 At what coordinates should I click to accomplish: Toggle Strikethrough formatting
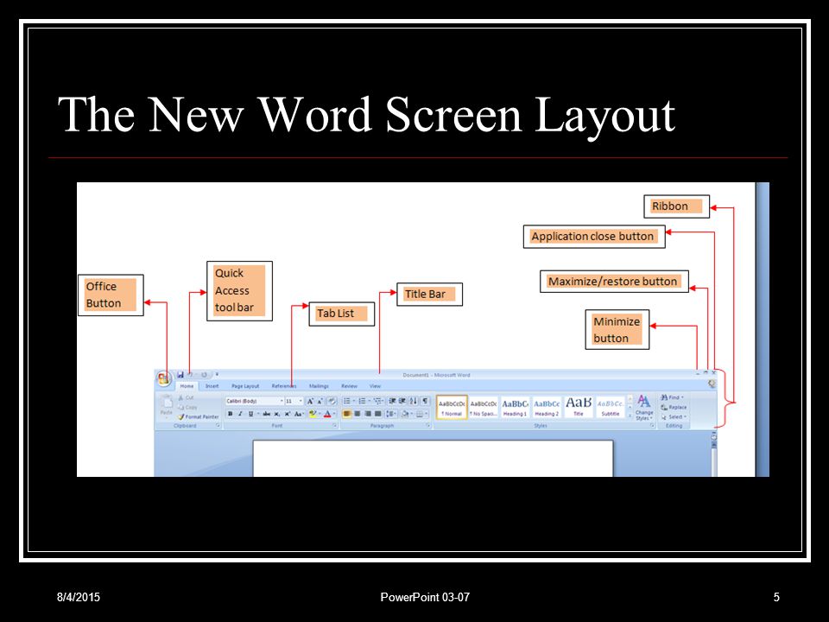pyautogui.click(x=267, y=414)
